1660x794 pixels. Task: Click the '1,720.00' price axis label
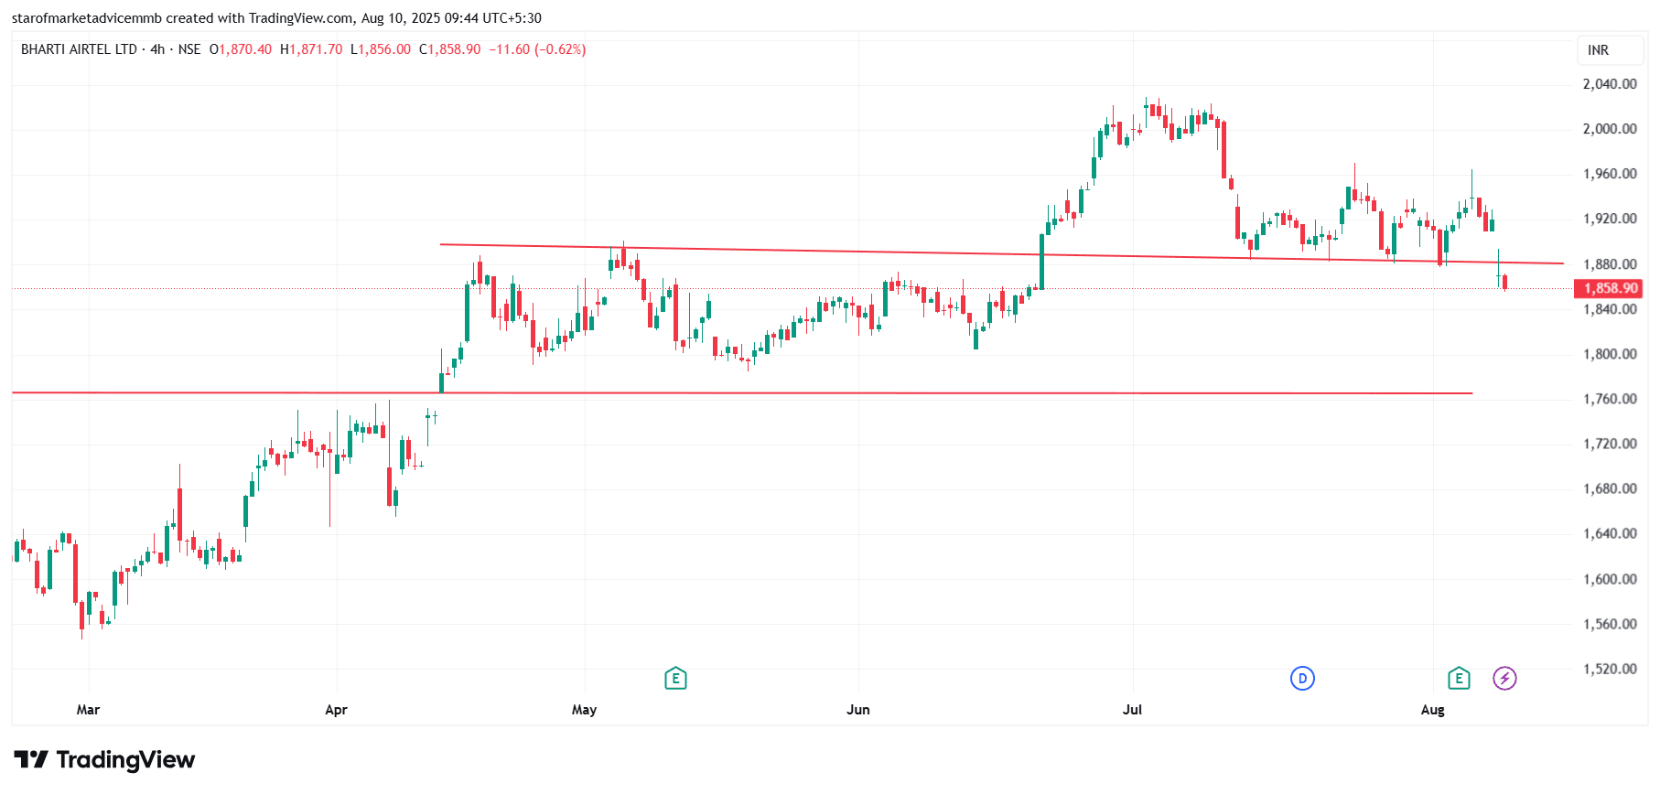tap(1610, 444)
